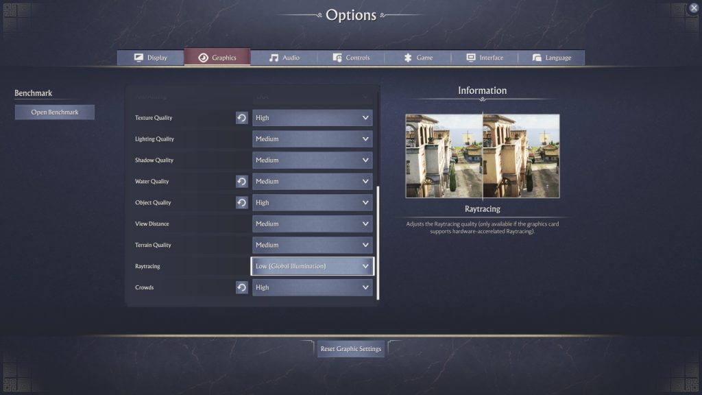This screenshot has width=702, height=395.
Task: Expand the Lighting Quality dropdown
Action: point(312,139)
